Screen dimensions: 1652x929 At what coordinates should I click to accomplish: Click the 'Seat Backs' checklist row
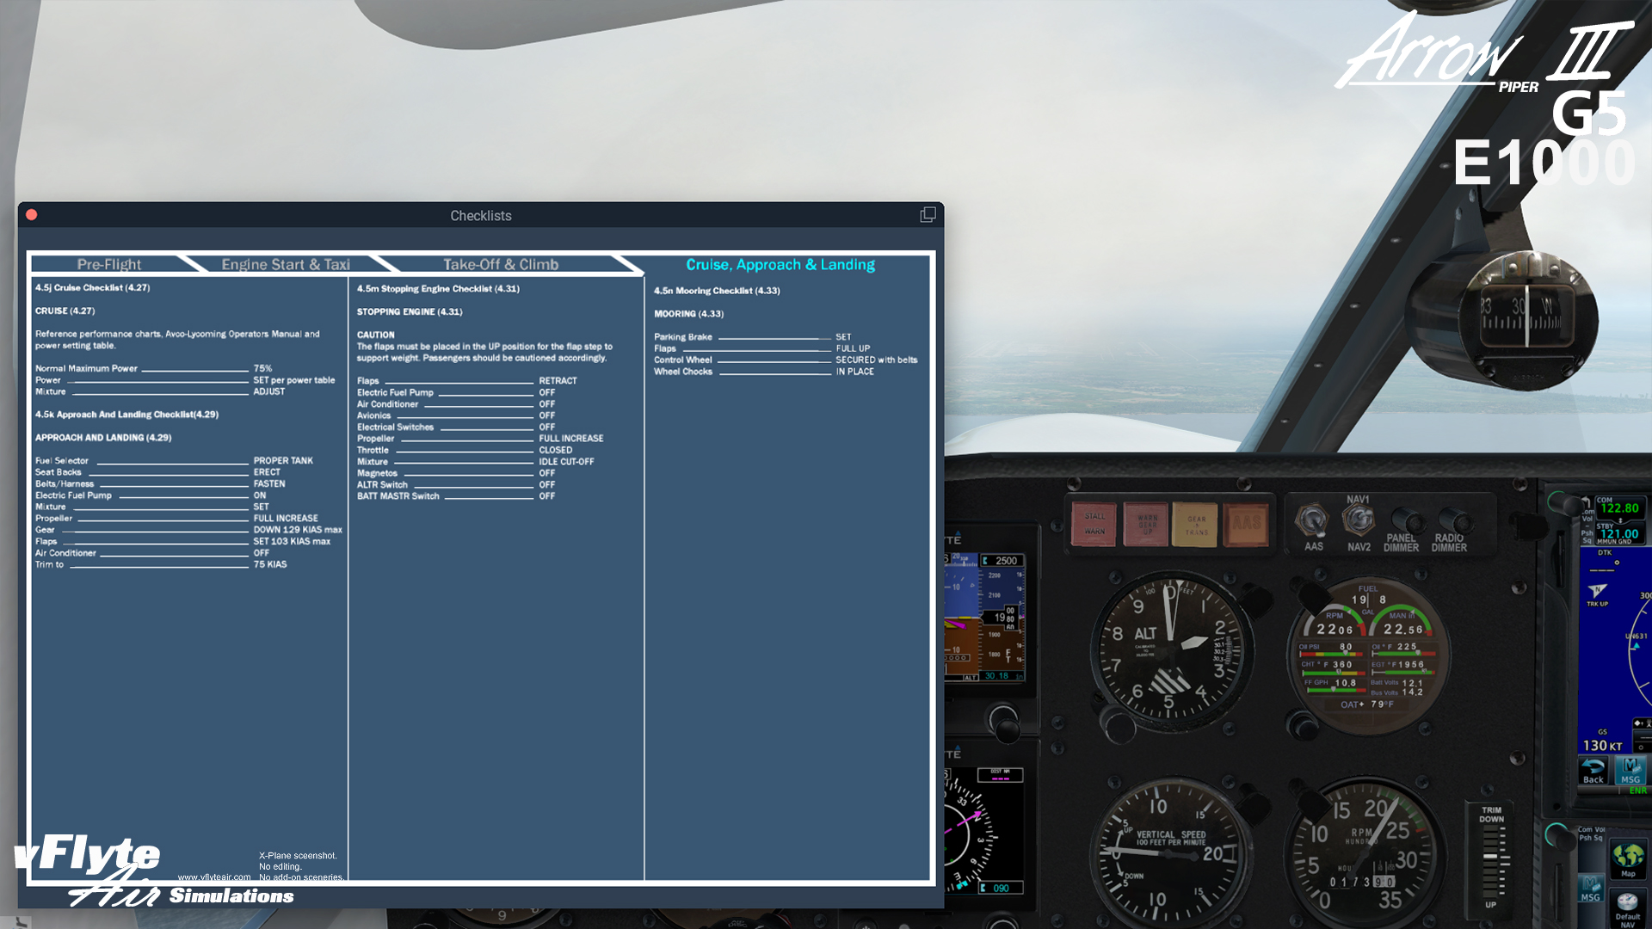(158, 472)
